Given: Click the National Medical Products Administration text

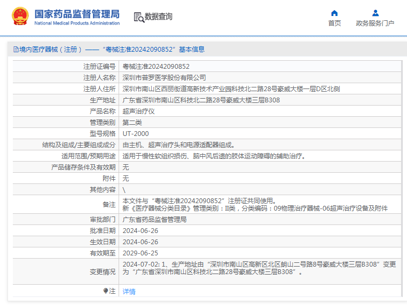Looking at the screenshot, I should 77,23.
